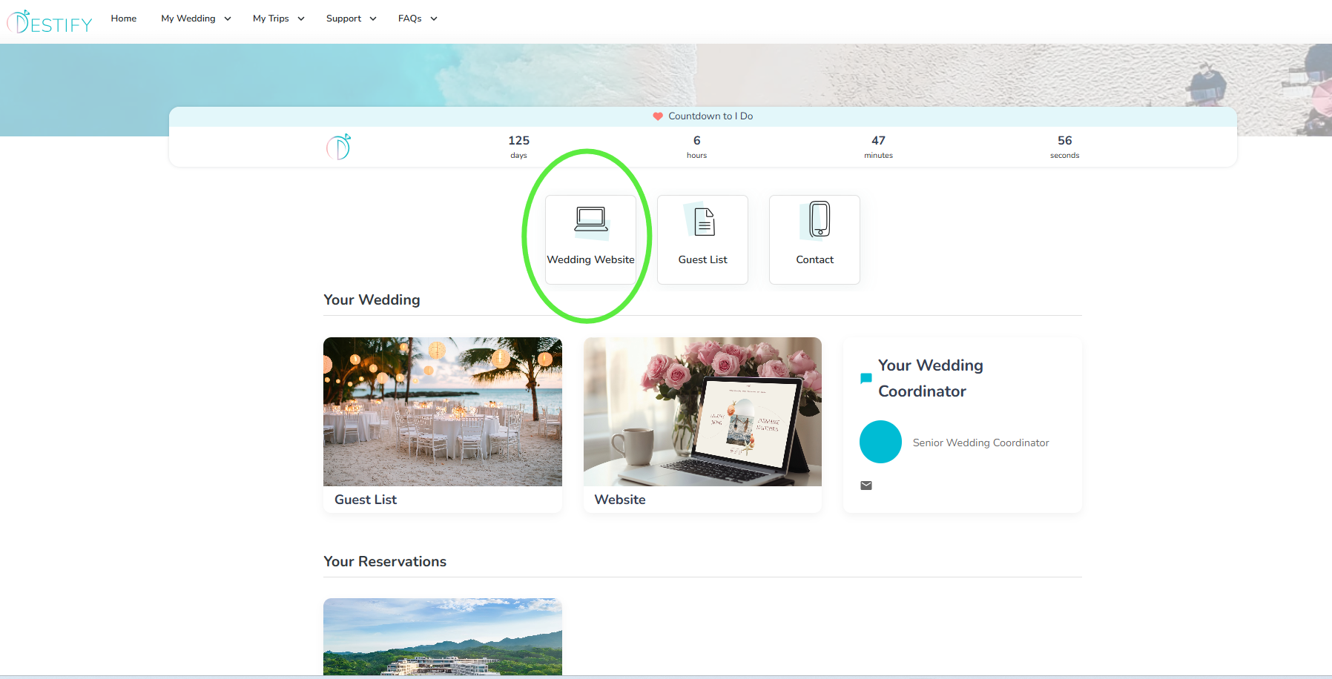Click the red heart icon in countdown header

(657, 116)
